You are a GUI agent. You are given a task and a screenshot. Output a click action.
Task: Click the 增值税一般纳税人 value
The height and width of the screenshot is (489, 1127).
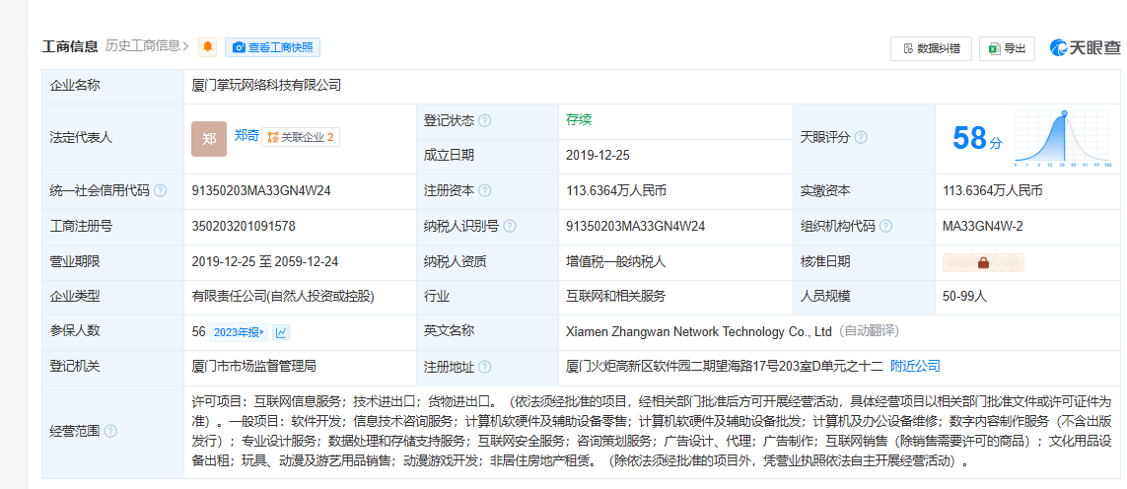point(616,262)
